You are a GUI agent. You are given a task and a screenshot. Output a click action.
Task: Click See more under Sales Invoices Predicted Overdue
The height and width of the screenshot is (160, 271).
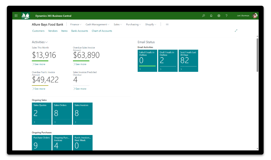[80, 89]
